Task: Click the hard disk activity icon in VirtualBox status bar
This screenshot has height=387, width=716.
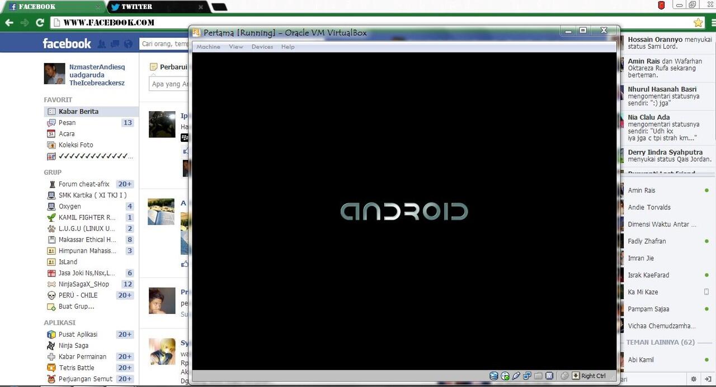Action: tap(493, 376)
